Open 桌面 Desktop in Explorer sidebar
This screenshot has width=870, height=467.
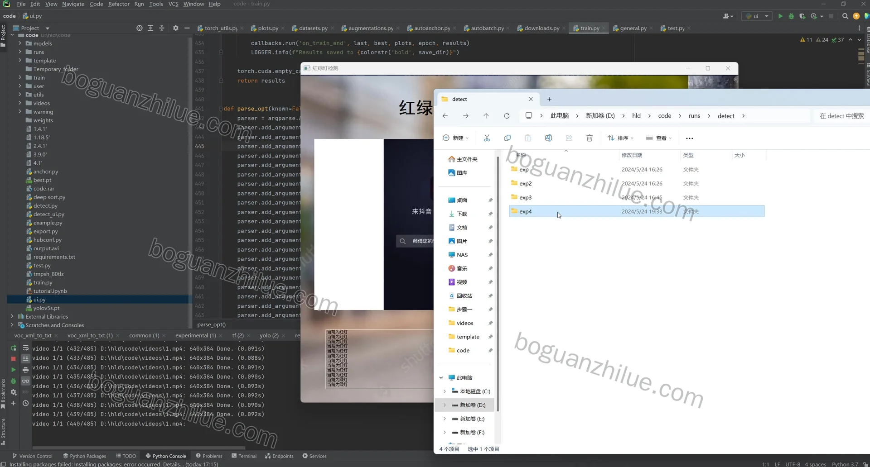tap(462, 200)
